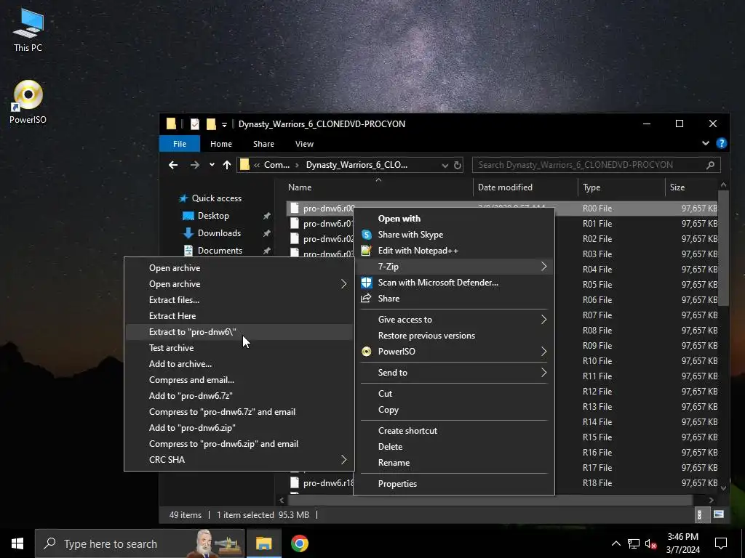Open Explorer help question mark

721,143
